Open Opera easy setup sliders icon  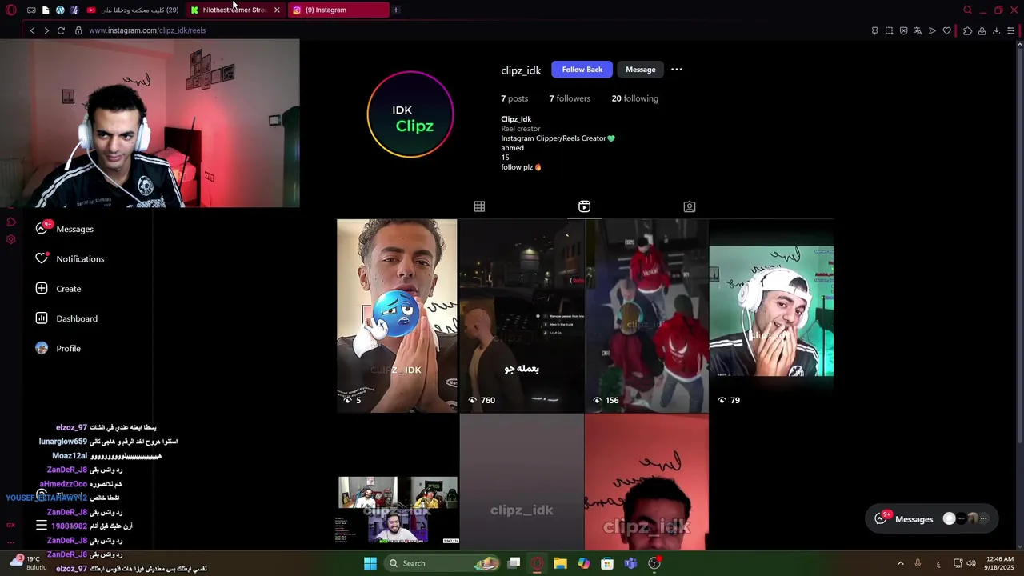[x=1011, y=30]
